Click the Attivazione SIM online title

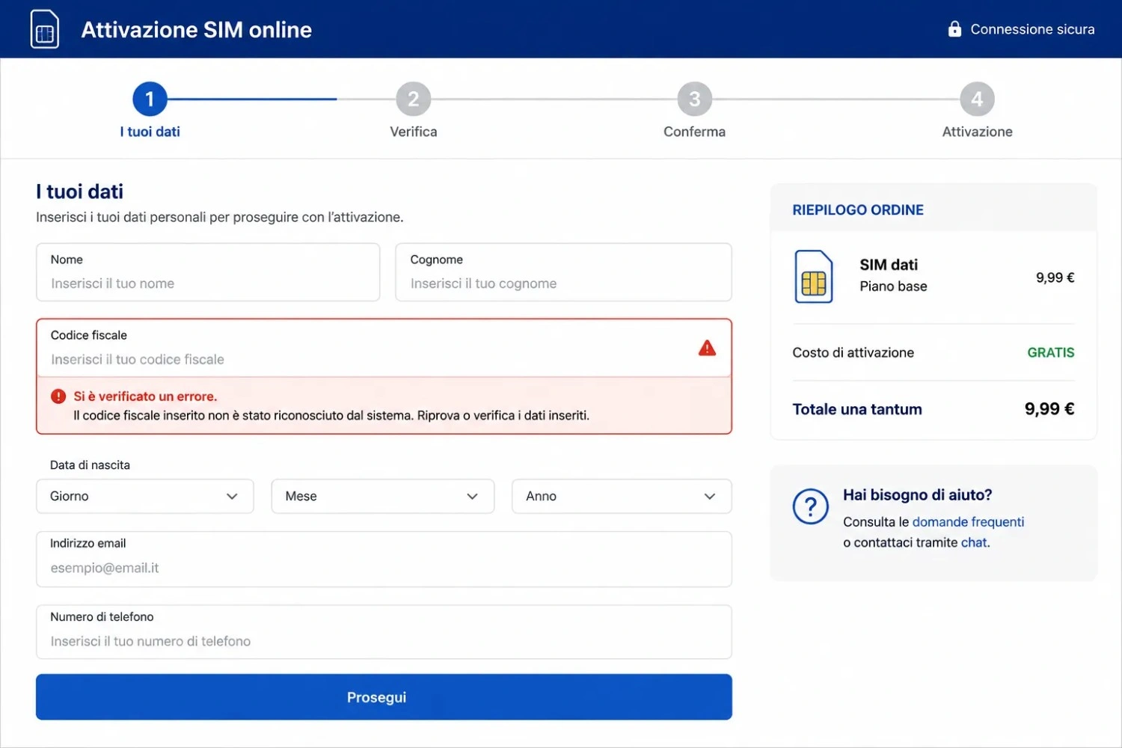click(x=196, y=30)
